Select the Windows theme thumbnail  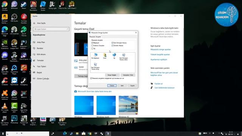[x=84, y=105]
